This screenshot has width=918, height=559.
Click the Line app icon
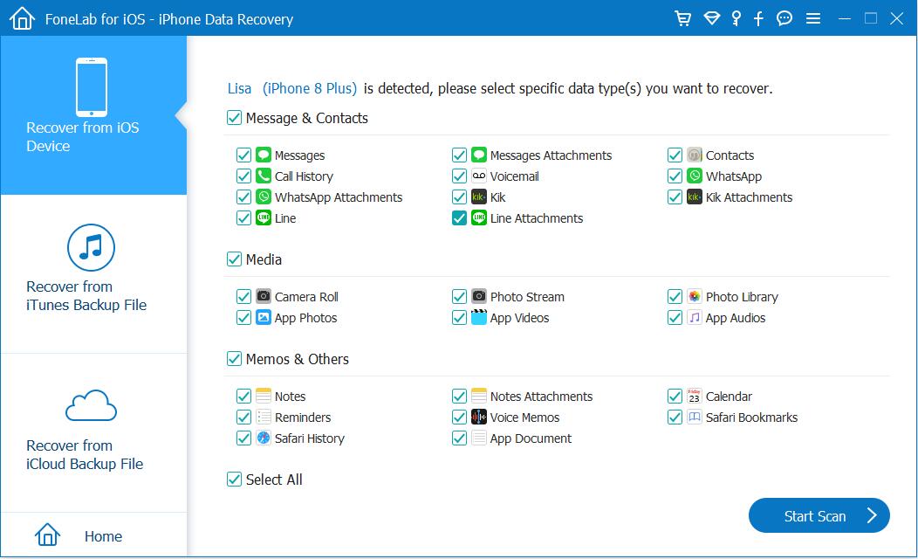(264, 218)
